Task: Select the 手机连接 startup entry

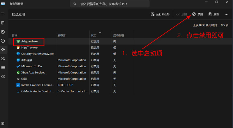Action: (x=27, y=60)
